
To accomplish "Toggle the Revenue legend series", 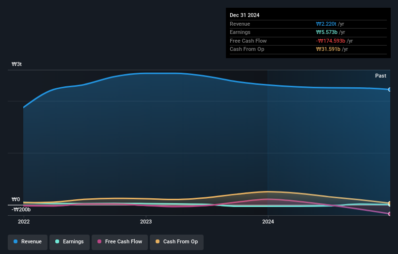I will pyautogui.click(x=28, y=242).
